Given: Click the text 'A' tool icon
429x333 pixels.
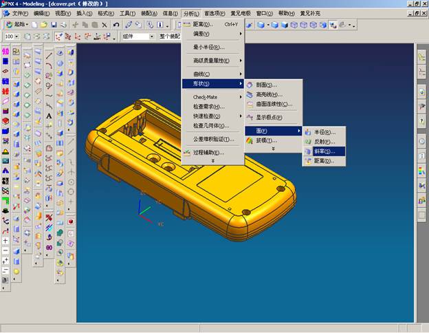Looking at the screenshot, I should [49, 116].
